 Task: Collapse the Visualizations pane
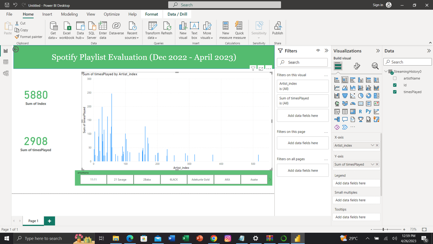[378, 51]
